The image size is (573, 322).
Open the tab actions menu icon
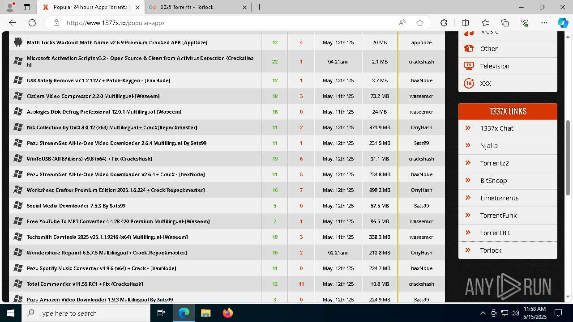point(27,7)
